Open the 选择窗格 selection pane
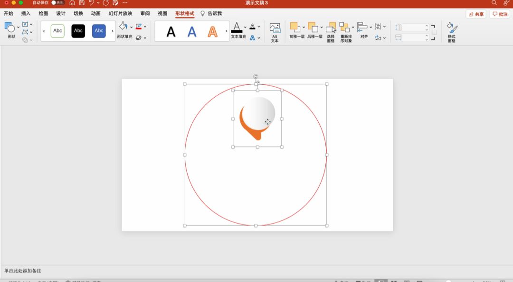 [x=331, y=32]
